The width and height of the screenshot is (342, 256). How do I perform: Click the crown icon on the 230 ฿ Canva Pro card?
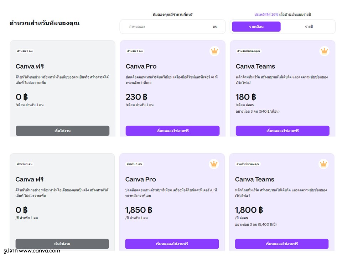pos(214,51)
